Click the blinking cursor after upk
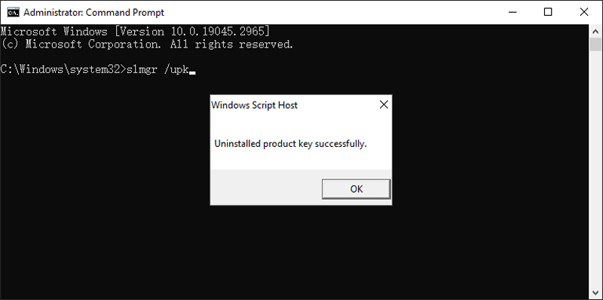The height and width of the screenshot is (300, 603). coord(193,72)
